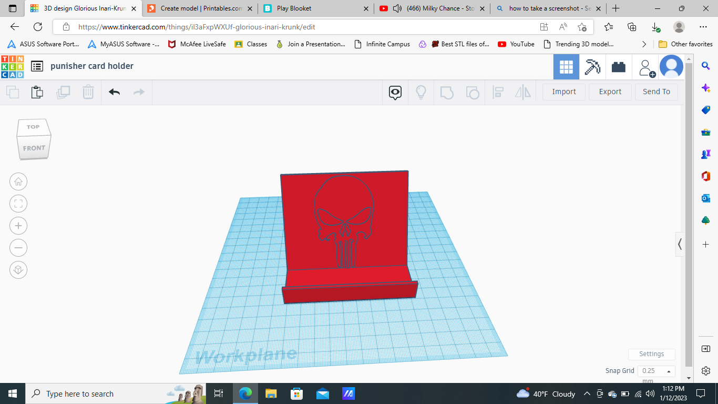Click the Delete trash can icon
Screen dimensions: 718x404
[x=88, y=92]
